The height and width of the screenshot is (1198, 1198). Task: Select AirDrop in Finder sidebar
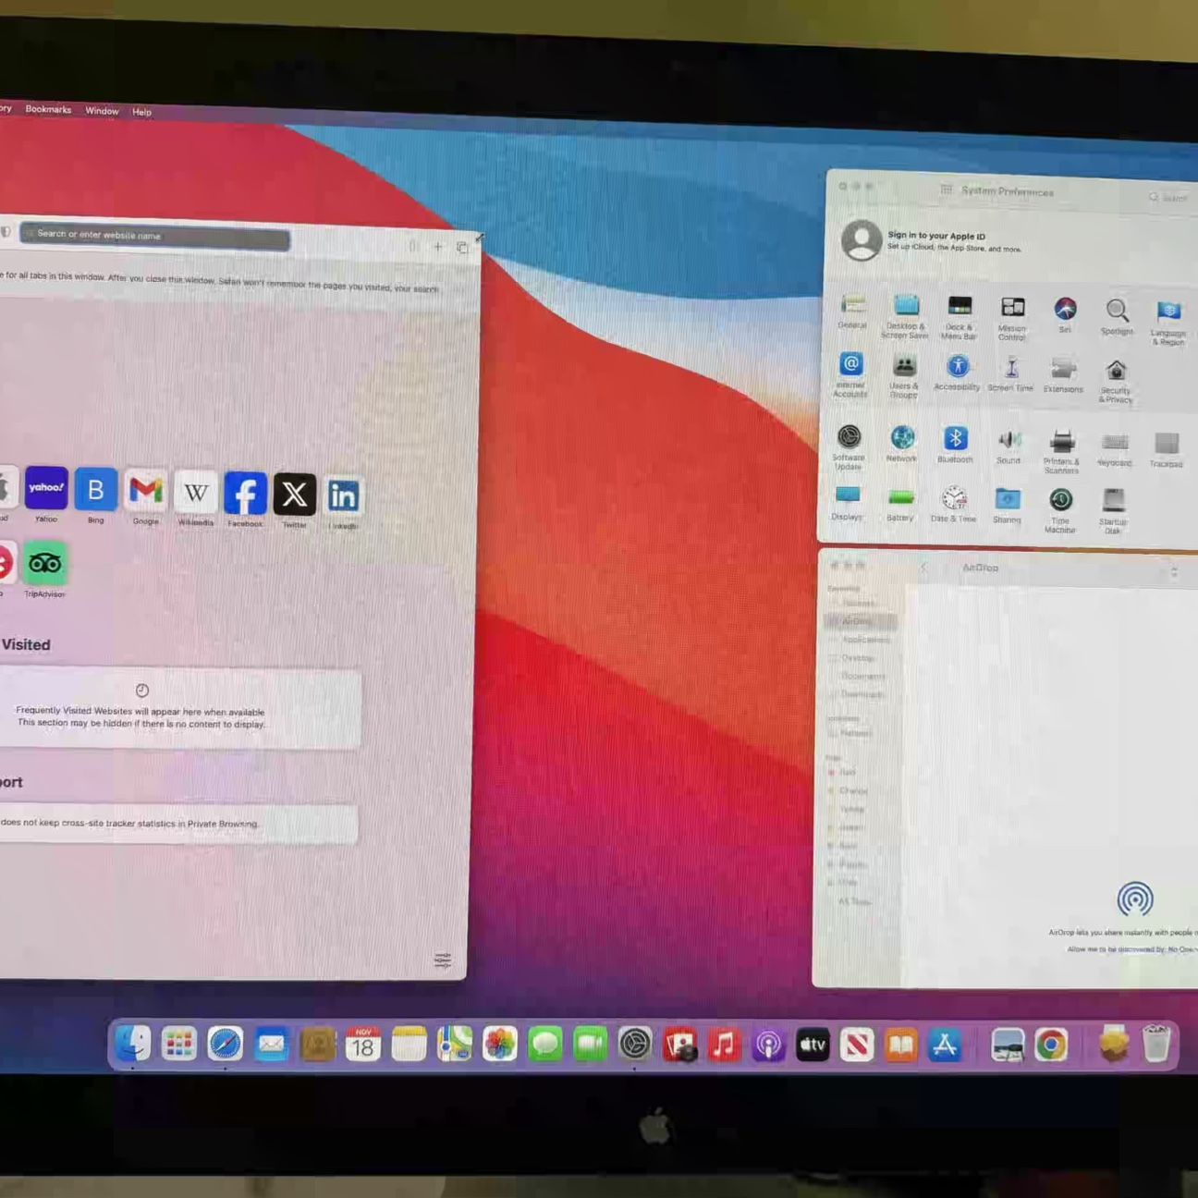pos(860,621)
